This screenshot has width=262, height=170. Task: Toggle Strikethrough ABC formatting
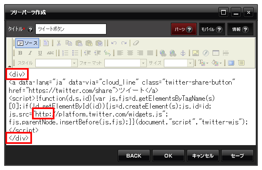(50, 53)
